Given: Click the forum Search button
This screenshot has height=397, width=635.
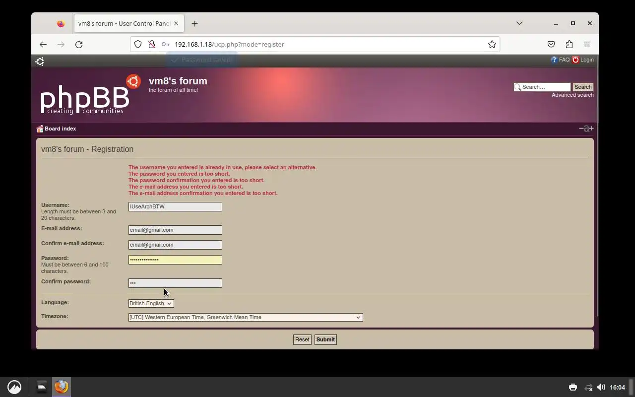Looking at the screenshot, I should [x=583, y=87].
